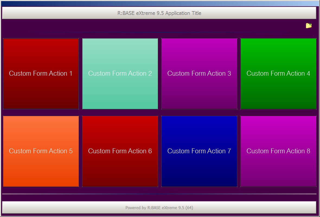Click the "(64)" text in the footer
Screen dimensions: 320x217
pos(190,208)
